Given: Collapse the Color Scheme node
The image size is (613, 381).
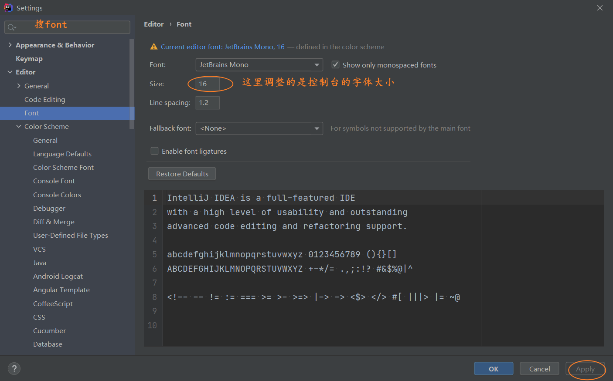Looking at the screenshot, I should pos(19,126).
